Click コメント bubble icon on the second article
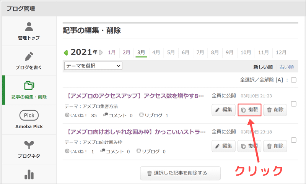 pyautogui.click(x=103, y=150)
